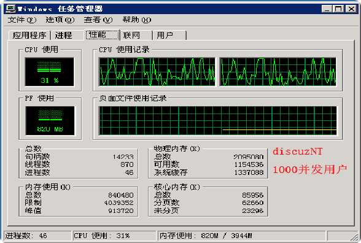The width and height of the screenshot is (361, 243).
Task: Switch to the 应用程序 tab
Action: [29, 36]
